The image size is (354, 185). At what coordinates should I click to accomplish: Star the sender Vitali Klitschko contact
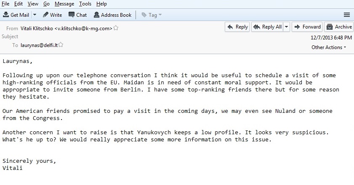pyautogui.click(x=116, y=28)
